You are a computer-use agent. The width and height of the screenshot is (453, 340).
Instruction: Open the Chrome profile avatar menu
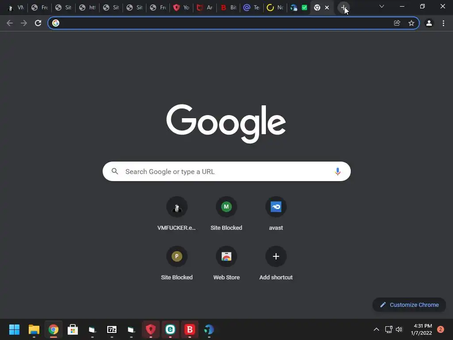pyautogui.click(x=429, y=23)
